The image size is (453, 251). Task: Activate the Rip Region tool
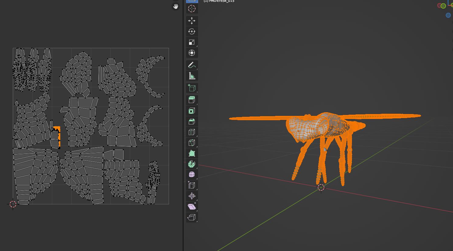tap(192, 217)
